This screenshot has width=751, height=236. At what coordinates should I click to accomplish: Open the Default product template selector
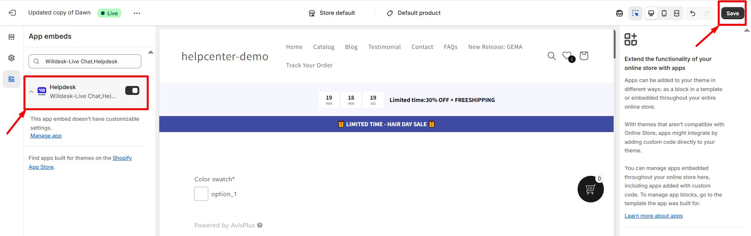[x=414, y=13]
